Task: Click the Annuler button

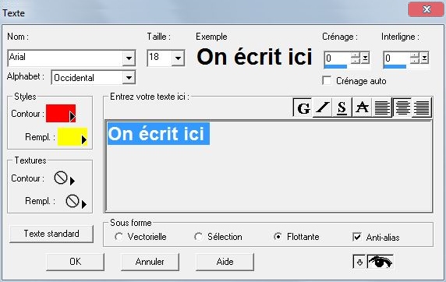Action: [x=150, y=262]
